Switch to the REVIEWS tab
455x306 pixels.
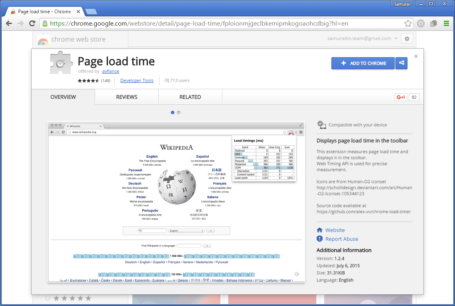(x=127, y=97)
